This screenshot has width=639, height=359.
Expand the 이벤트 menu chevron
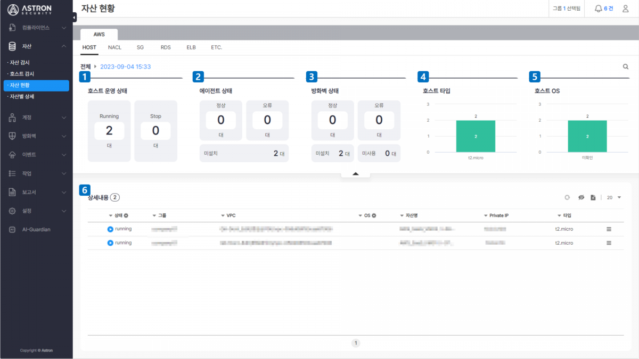coord(63,155)
